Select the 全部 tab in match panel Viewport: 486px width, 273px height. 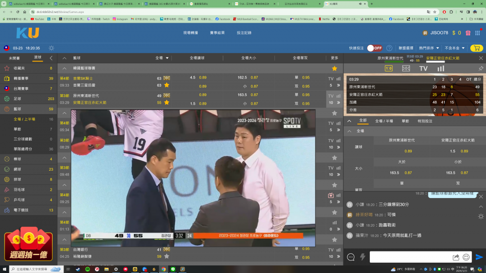tap(363, 121)
